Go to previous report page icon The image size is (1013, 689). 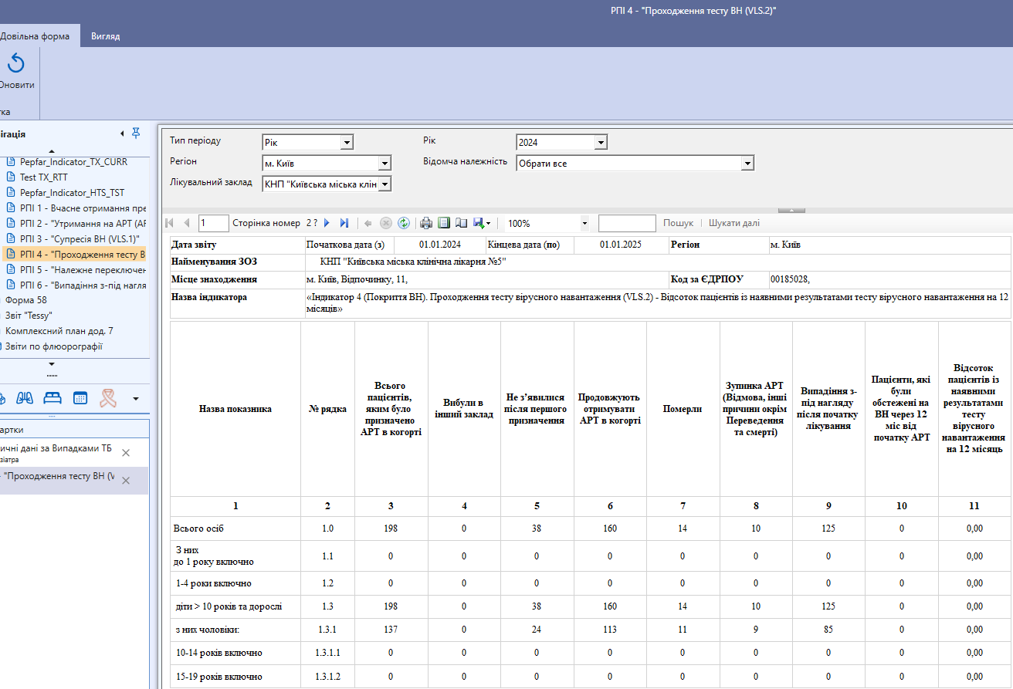[187, 223]
